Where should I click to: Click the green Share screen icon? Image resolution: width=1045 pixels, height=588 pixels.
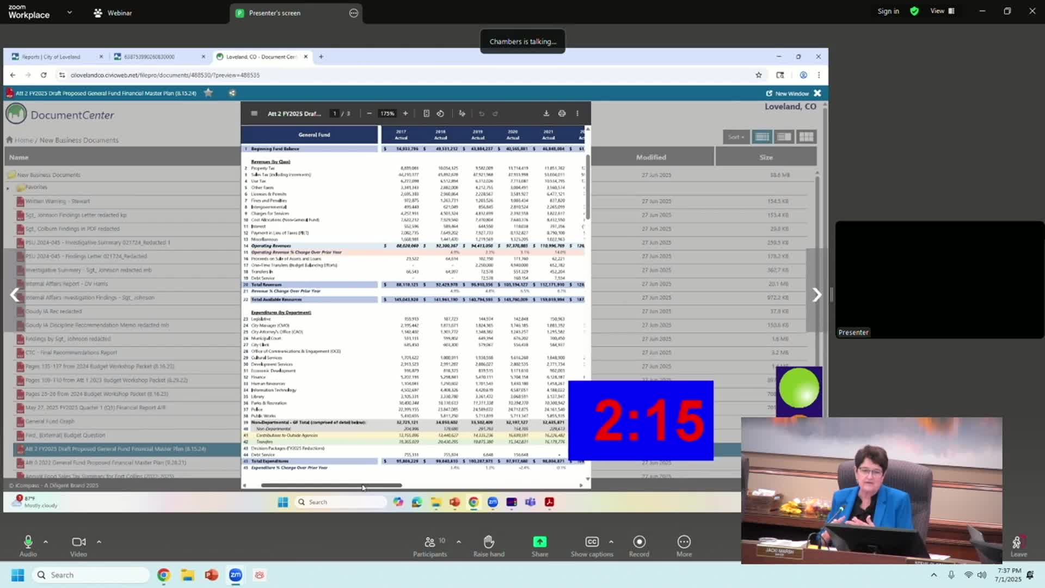tap(539, 542)
